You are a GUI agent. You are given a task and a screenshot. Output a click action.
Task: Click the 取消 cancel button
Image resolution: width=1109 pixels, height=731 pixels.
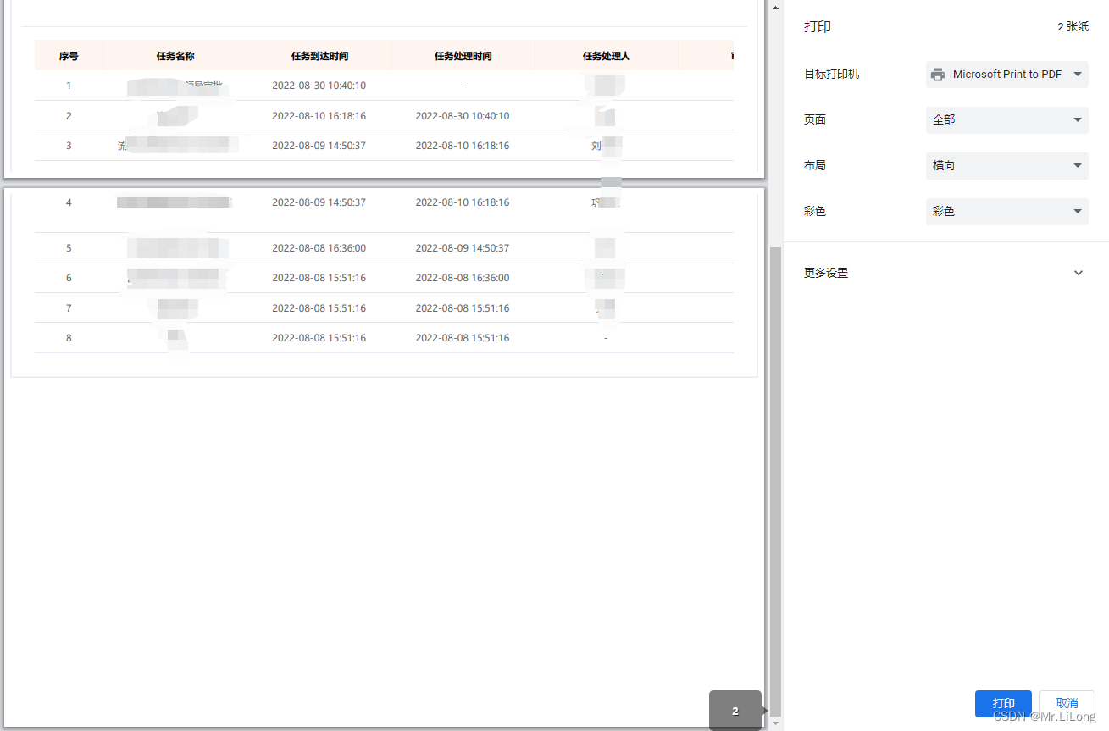click(x=1067, y=703)
